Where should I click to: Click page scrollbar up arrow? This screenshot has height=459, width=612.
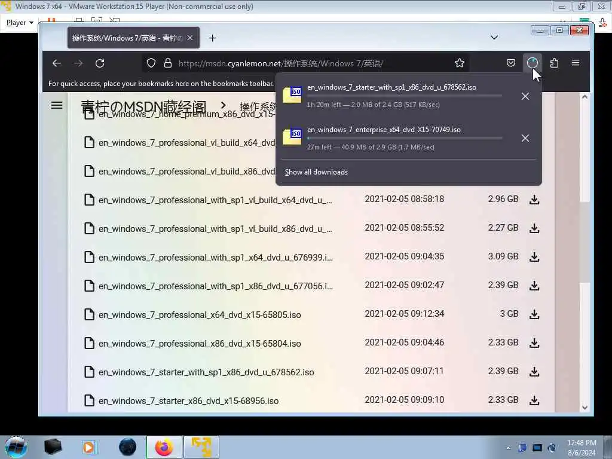click(x=585, y=97)
